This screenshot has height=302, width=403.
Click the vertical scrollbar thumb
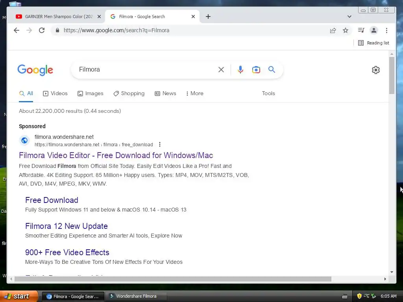coord(392,75)
